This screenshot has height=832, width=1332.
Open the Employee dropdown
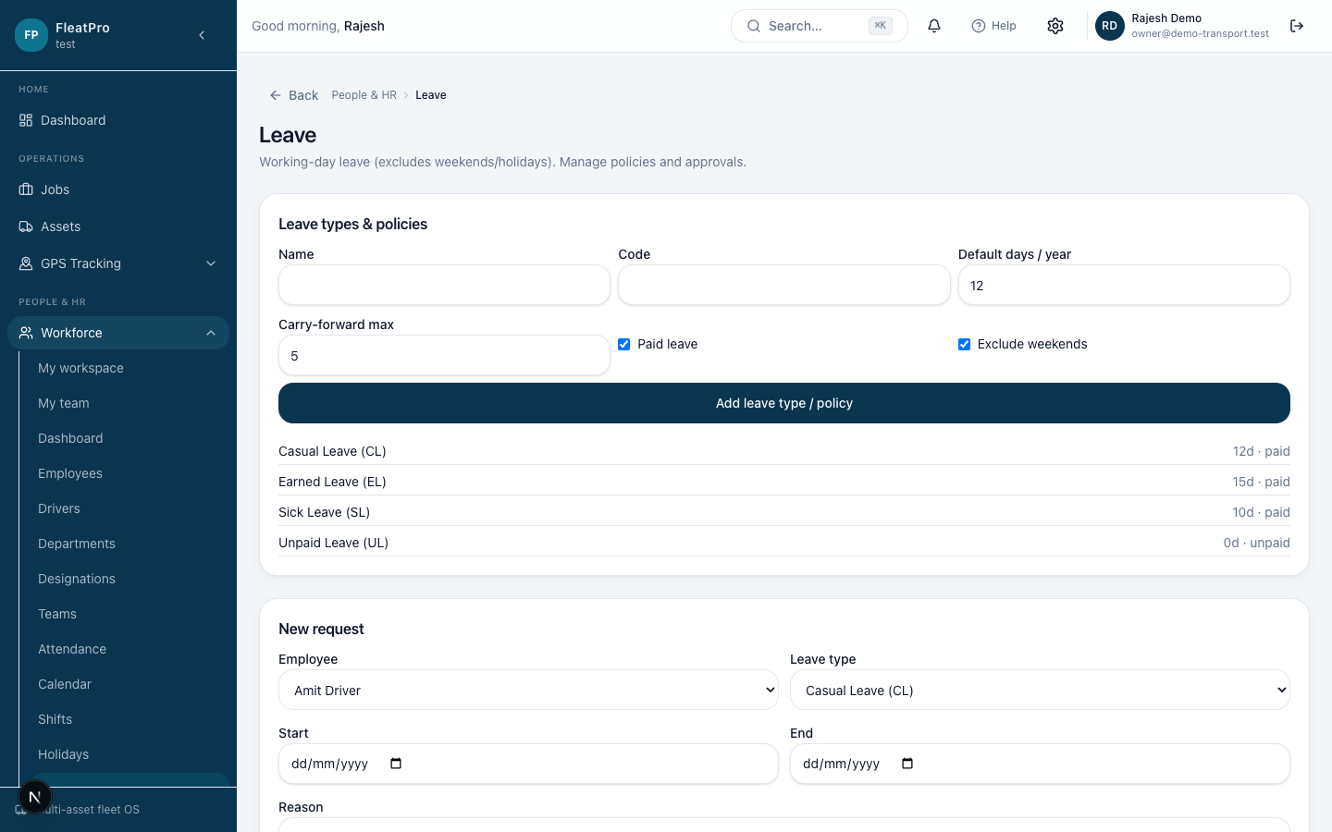click(528, 690)
